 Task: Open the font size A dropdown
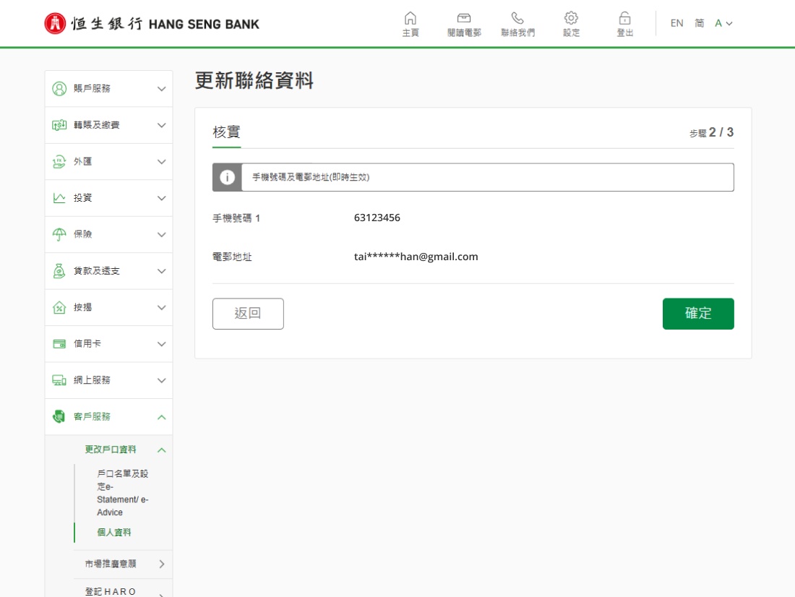click(x=723, y=23)
